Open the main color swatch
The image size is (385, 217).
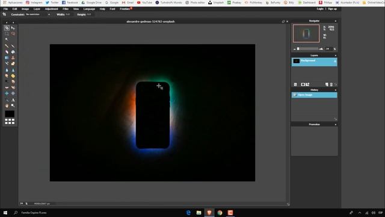(x=10, y=114)
